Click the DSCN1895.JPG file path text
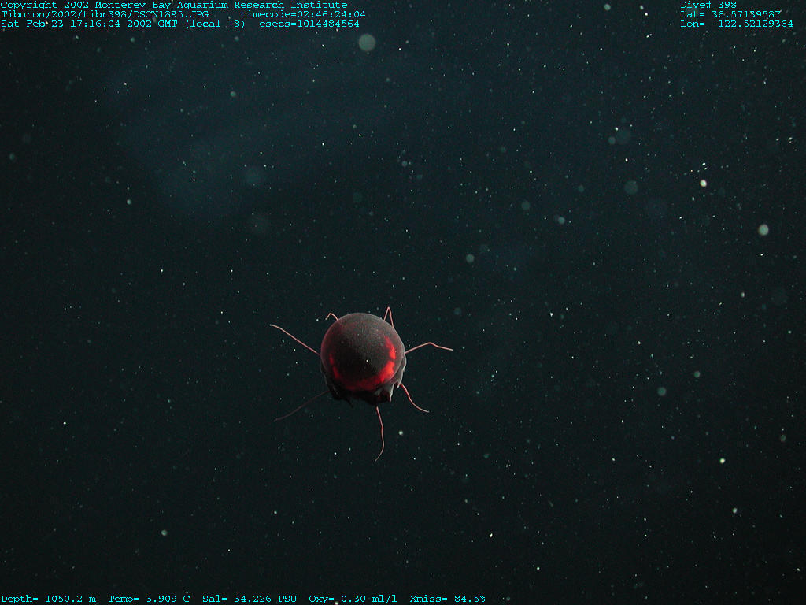806x605 pixels. click(104, 14)
